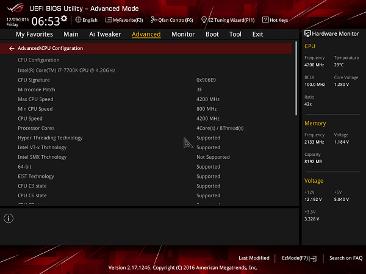Click the Hardware Monitor display icon
The image size is (366, 274).
pyautogui.click(x=307, y=33)
